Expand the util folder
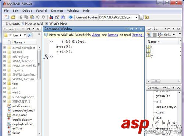Image resolution: width=184 pixels, height=136 pixels. (x=4, y=88)
